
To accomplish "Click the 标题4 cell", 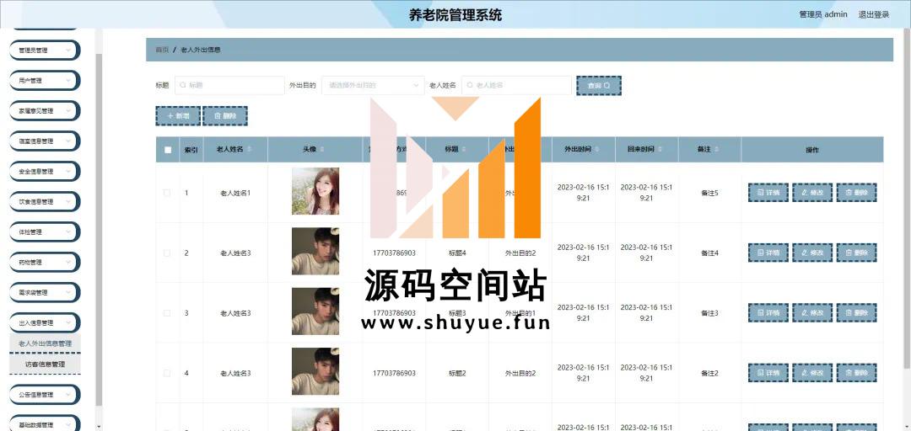I will coord(457,253).
